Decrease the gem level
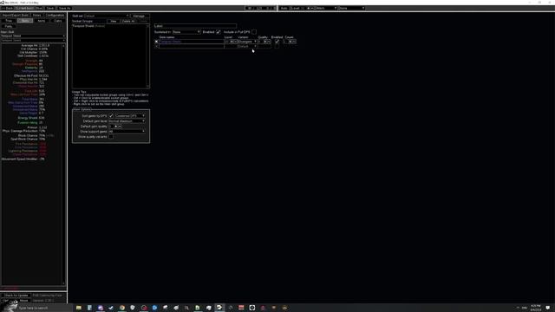The image size is (555, 312). 235,42
